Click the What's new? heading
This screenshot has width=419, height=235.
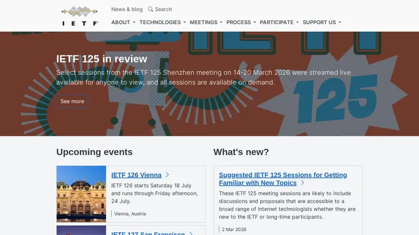(x=241, y=152)
